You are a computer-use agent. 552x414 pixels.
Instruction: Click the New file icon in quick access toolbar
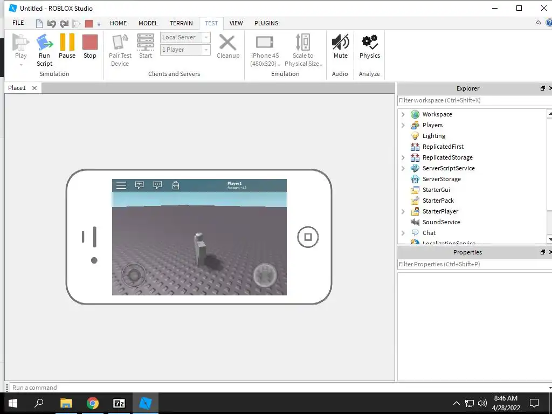(39, 24)
